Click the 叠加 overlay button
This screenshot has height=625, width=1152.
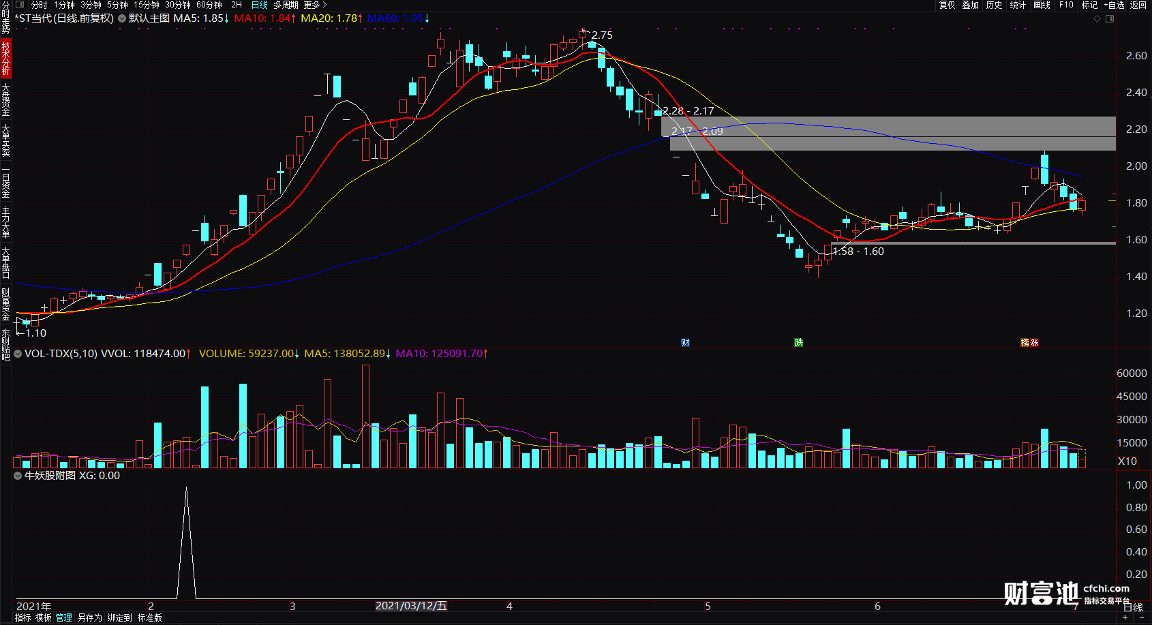coord(971,5)
